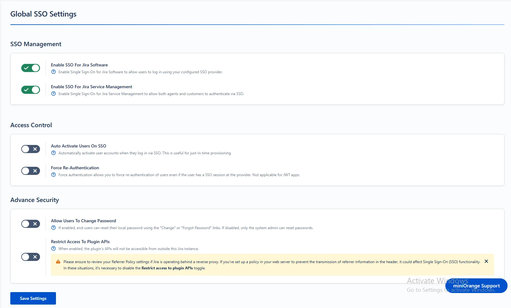Click the Global SSO Settings heading
The height and width of the screenshot is (308, 511).
[x=43, y=14]
